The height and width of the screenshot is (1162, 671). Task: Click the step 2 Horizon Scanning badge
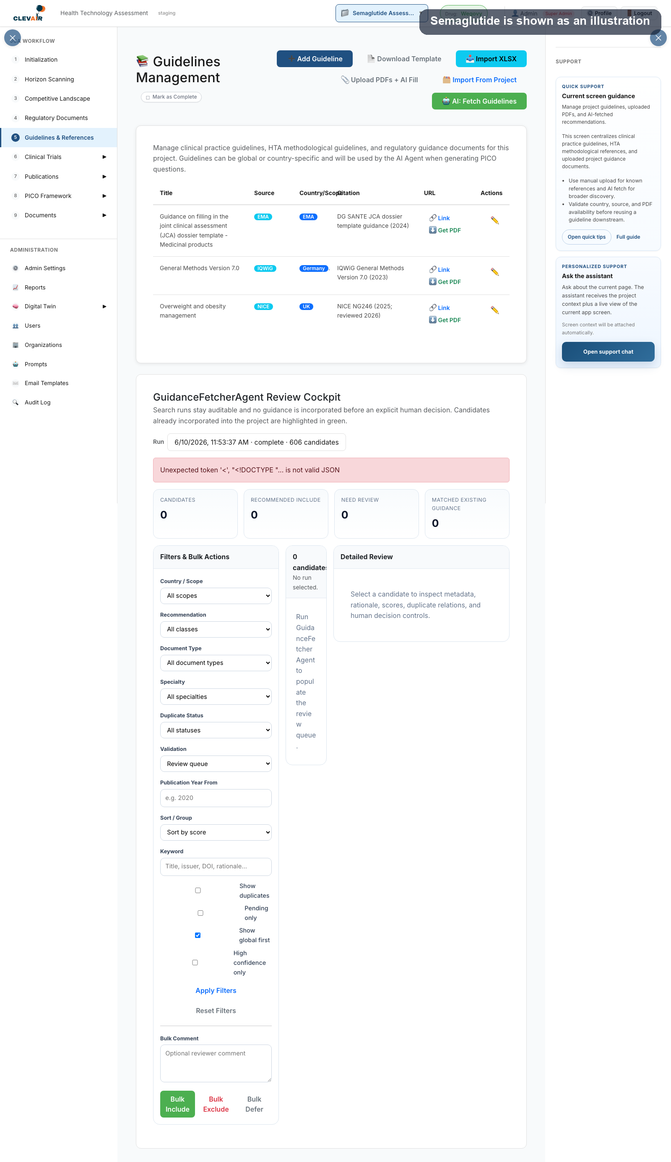click(15, 79)
